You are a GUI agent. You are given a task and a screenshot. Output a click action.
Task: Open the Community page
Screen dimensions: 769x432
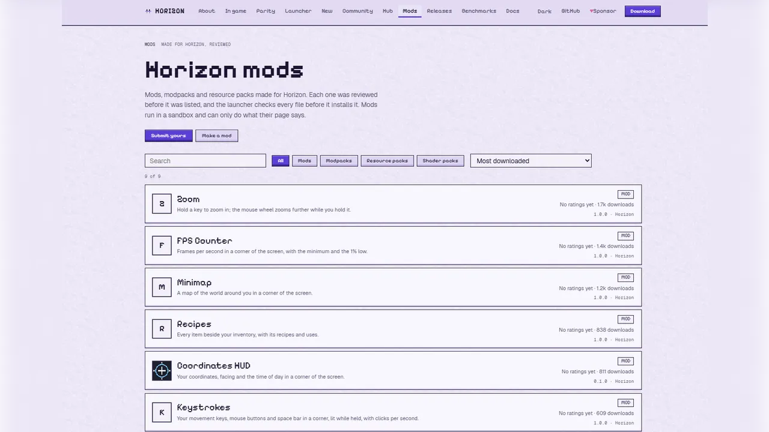(x=357, y=11)
